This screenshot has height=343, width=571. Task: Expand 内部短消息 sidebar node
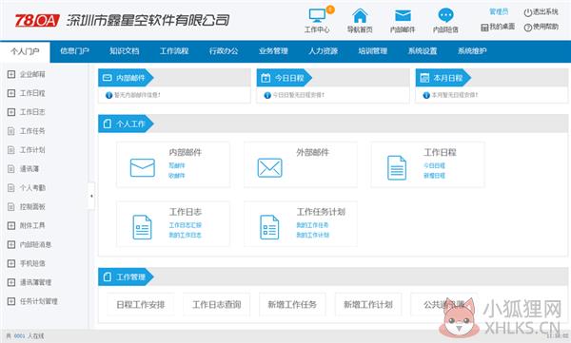click(x=11, y=244)
